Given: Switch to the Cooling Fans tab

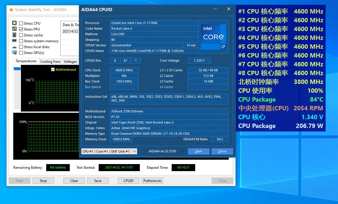Looking at the screenshot, I should coord(50,61).
